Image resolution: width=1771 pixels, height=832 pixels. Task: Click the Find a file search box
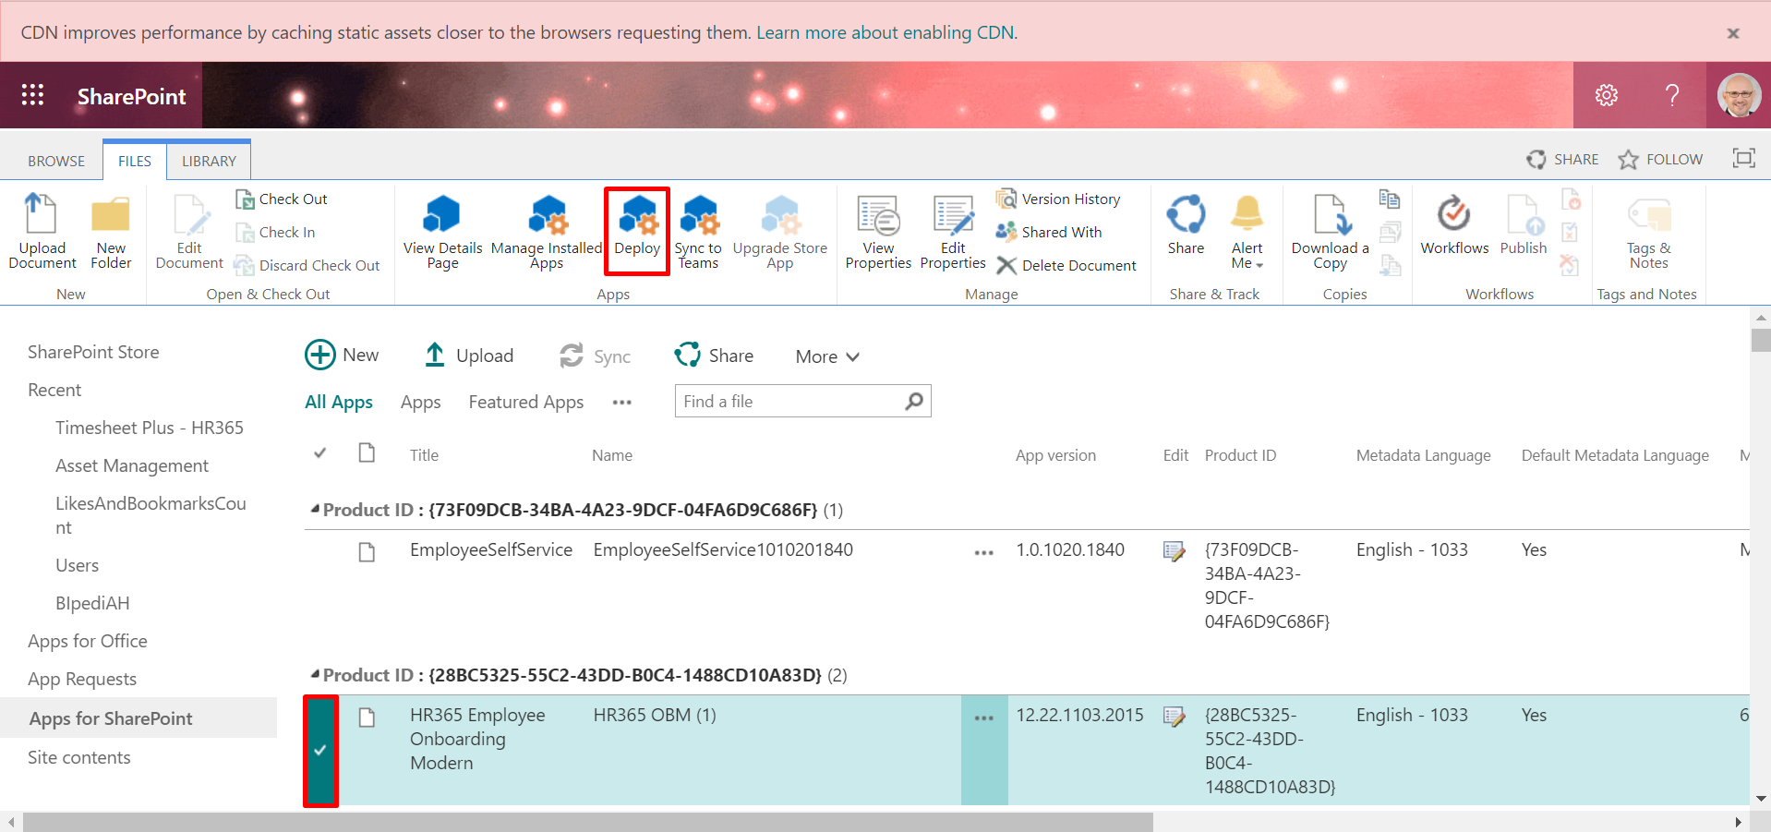point(790,401)
